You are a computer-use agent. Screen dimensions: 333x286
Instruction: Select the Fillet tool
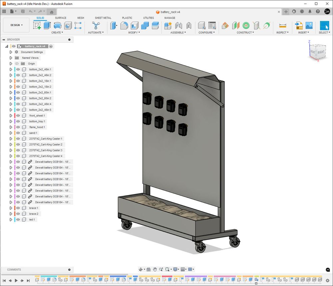[124, 26]
